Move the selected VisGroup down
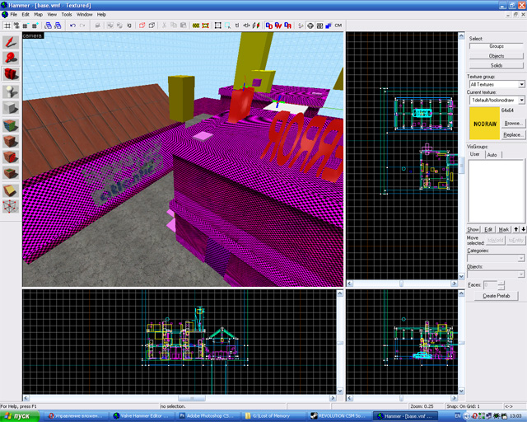527x422 pixels. coord(524,229)
